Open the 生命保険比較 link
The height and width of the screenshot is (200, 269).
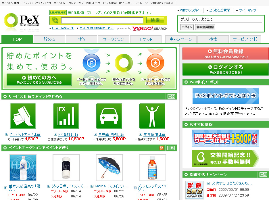pos(155,134)
